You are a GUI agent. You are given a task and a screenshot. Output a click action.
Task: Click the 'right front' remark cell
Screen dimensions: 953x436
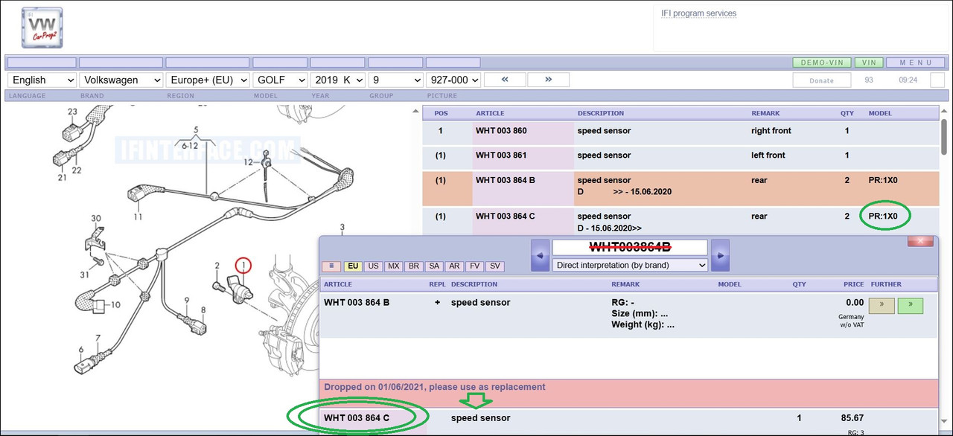(771, 131)
